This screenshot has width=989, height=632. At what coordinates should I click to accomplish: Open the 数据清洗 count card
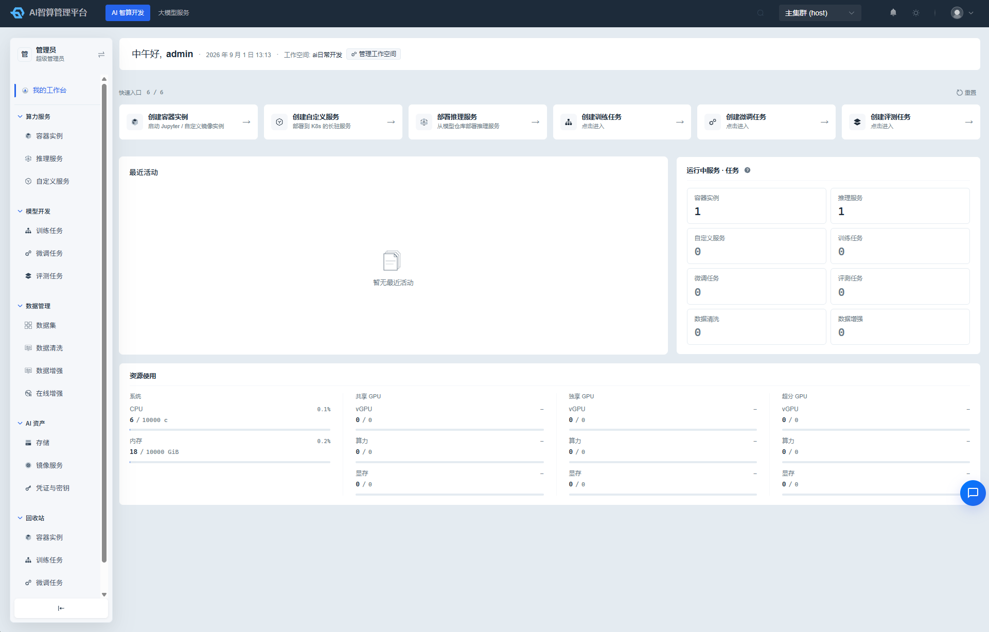point(756,327)
